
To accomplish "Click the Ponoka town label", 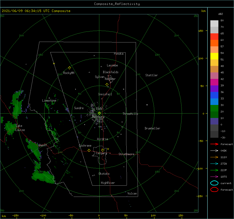I will point(119,54).
